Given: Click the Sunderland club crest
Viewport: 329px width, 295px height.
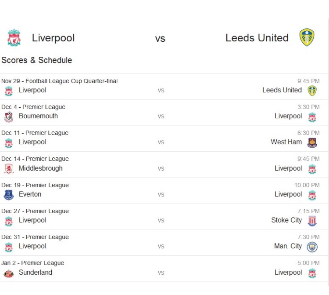Looking at the screenshot, I should [9, 273].
